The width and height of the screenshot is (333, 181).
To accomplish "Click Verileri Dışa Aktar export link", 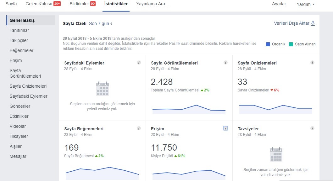I will (x=291, y=23).
